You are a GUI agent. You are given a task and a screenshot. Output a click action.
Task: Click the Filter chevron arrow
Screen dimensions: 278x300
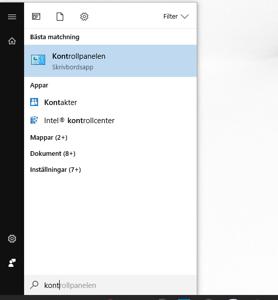tap(185, 17)
